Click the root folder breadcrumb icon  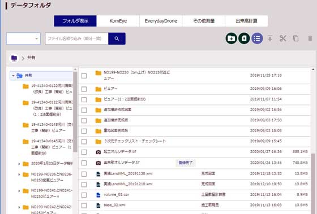click(14, 58)
